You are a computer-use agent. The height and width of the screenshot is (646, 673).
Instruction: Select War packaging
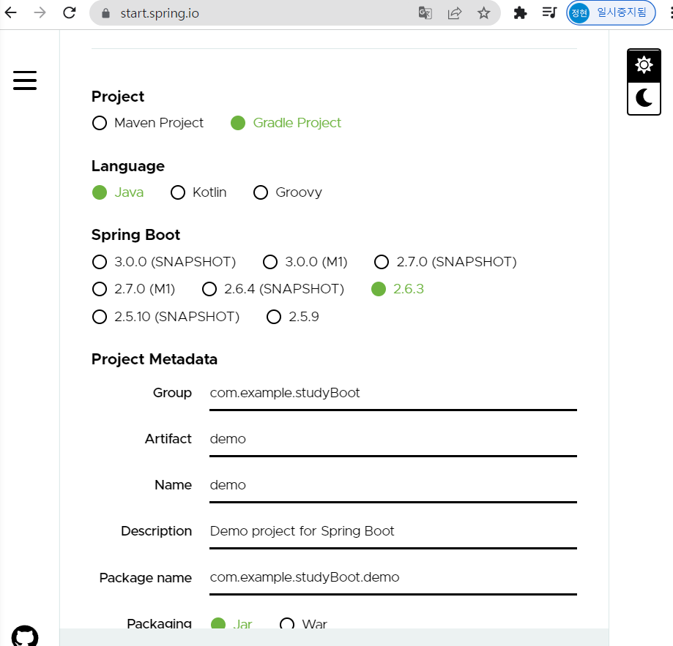(303, 623)
